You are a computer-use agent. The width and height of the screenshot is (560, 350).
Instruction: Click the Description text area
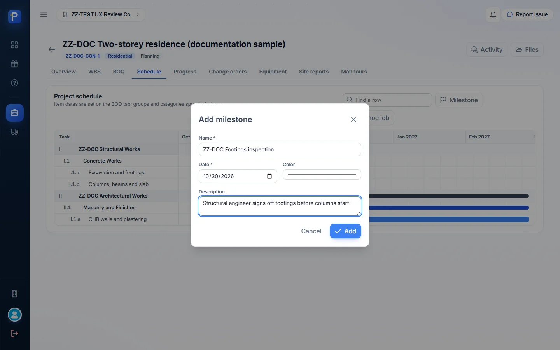(280, 206)
